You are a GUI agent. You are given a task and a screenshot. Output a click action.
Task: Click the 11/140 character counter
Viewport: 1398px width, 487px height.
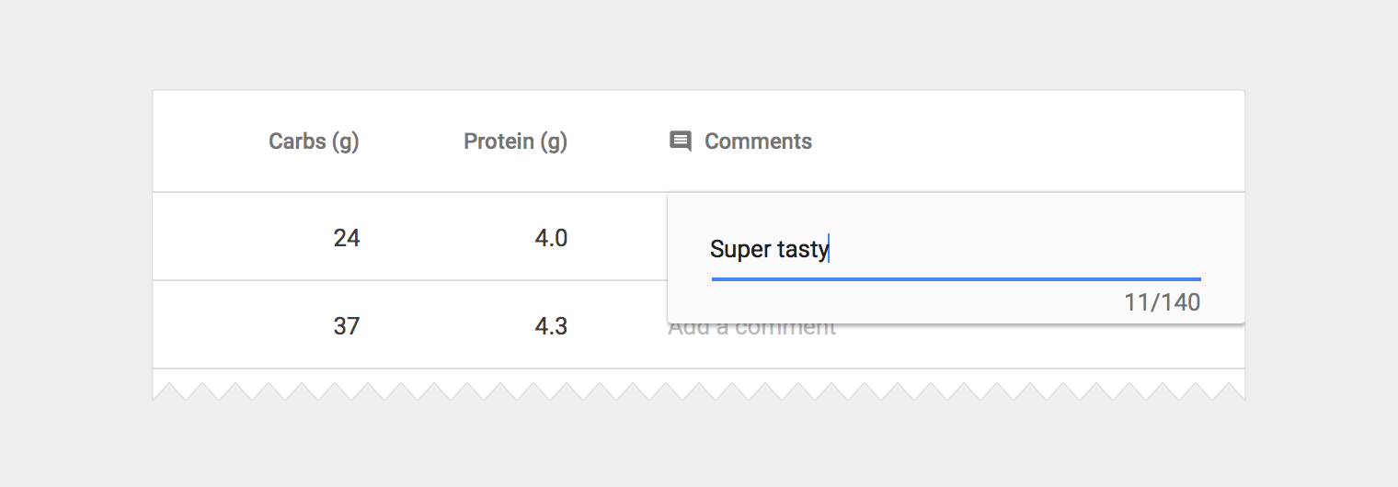pos(1162,302)
